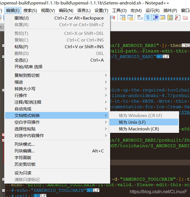Click 开始/结束 选择 entry
The width and height of the screenshot is (190, 197).
point(57,67)
